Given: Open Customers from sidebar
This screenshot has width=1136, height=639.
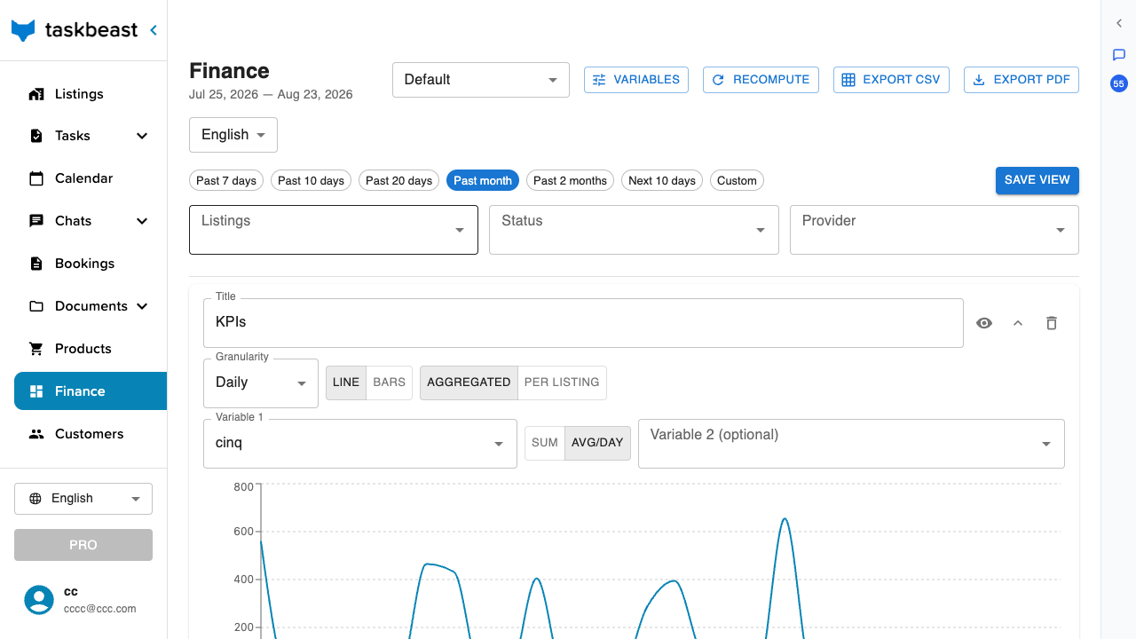Looking at the screenshot, I should (x=91, y=434).
